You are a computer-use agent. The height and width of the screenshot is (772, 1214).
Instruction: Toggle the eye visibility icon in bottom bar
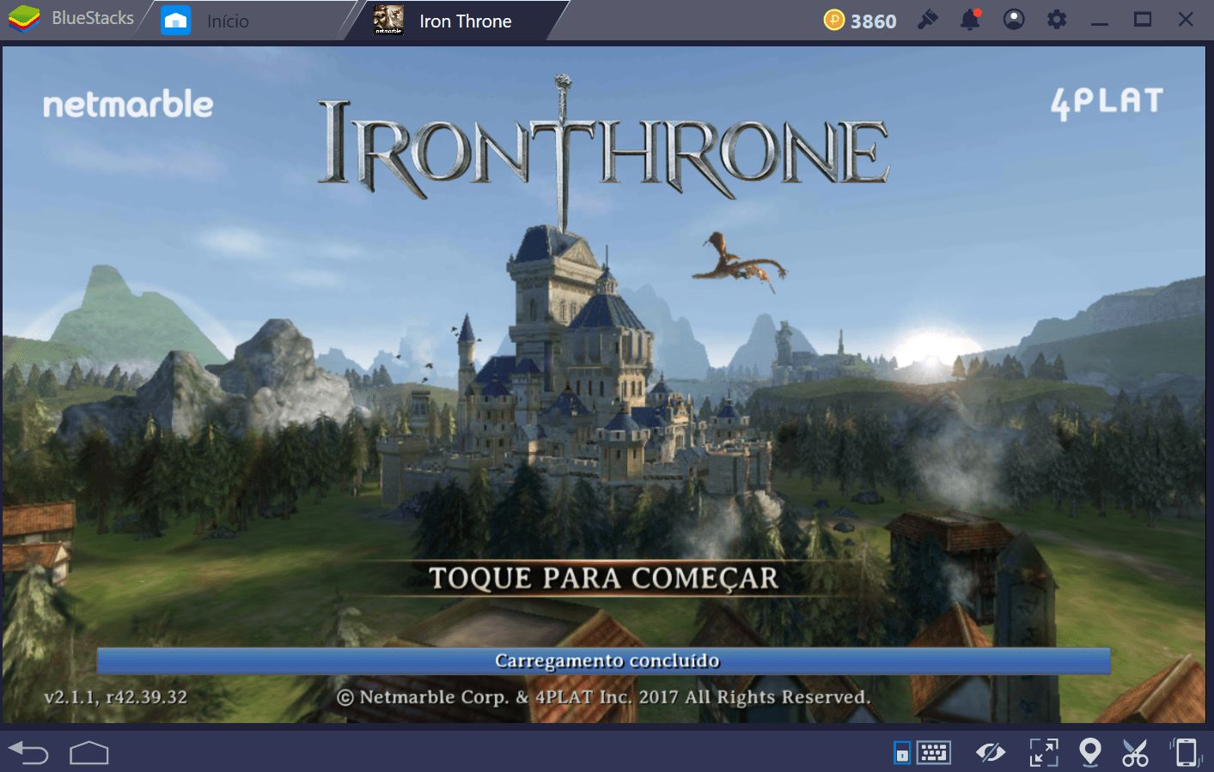(991, 753)
